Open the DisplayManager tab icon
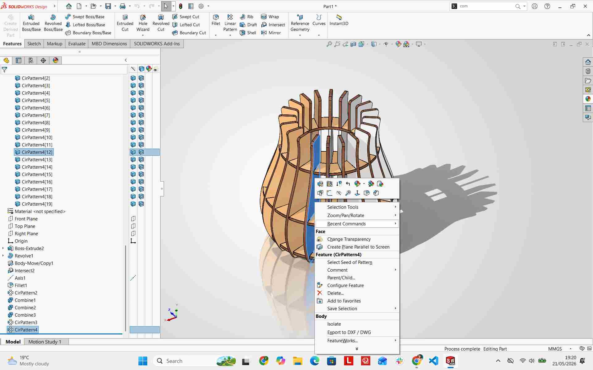Screen dimensions: 593x370 pyautogui.click(x=56, y=60)
